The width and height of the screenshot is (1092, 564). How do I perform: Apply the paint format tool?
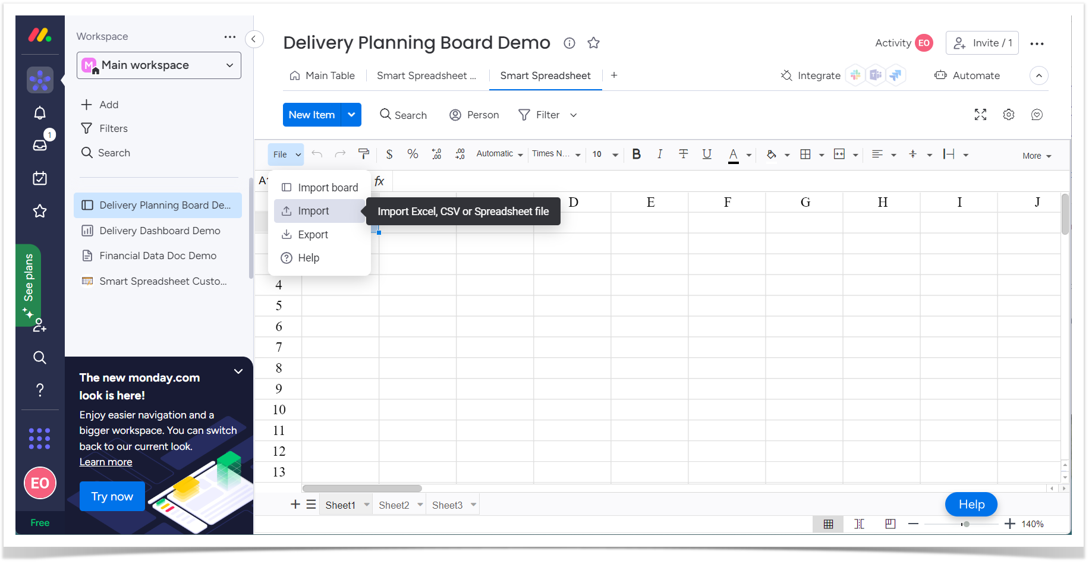[364, 154]
